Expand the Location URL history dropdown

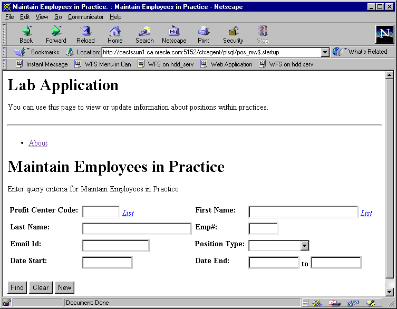point(325,52)
